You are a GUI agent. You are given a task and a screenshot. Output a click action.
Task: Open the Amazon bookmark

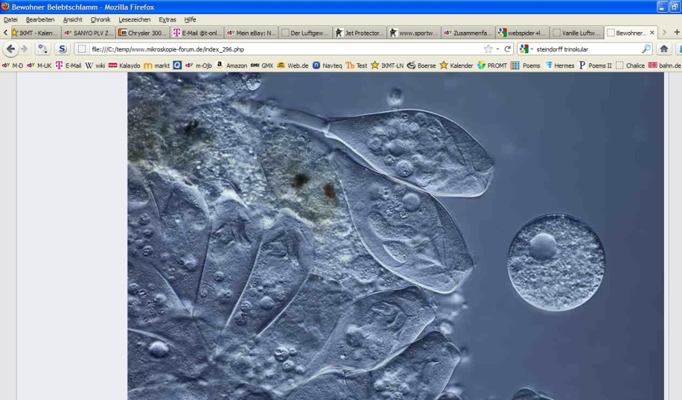[x=231, y=65]
